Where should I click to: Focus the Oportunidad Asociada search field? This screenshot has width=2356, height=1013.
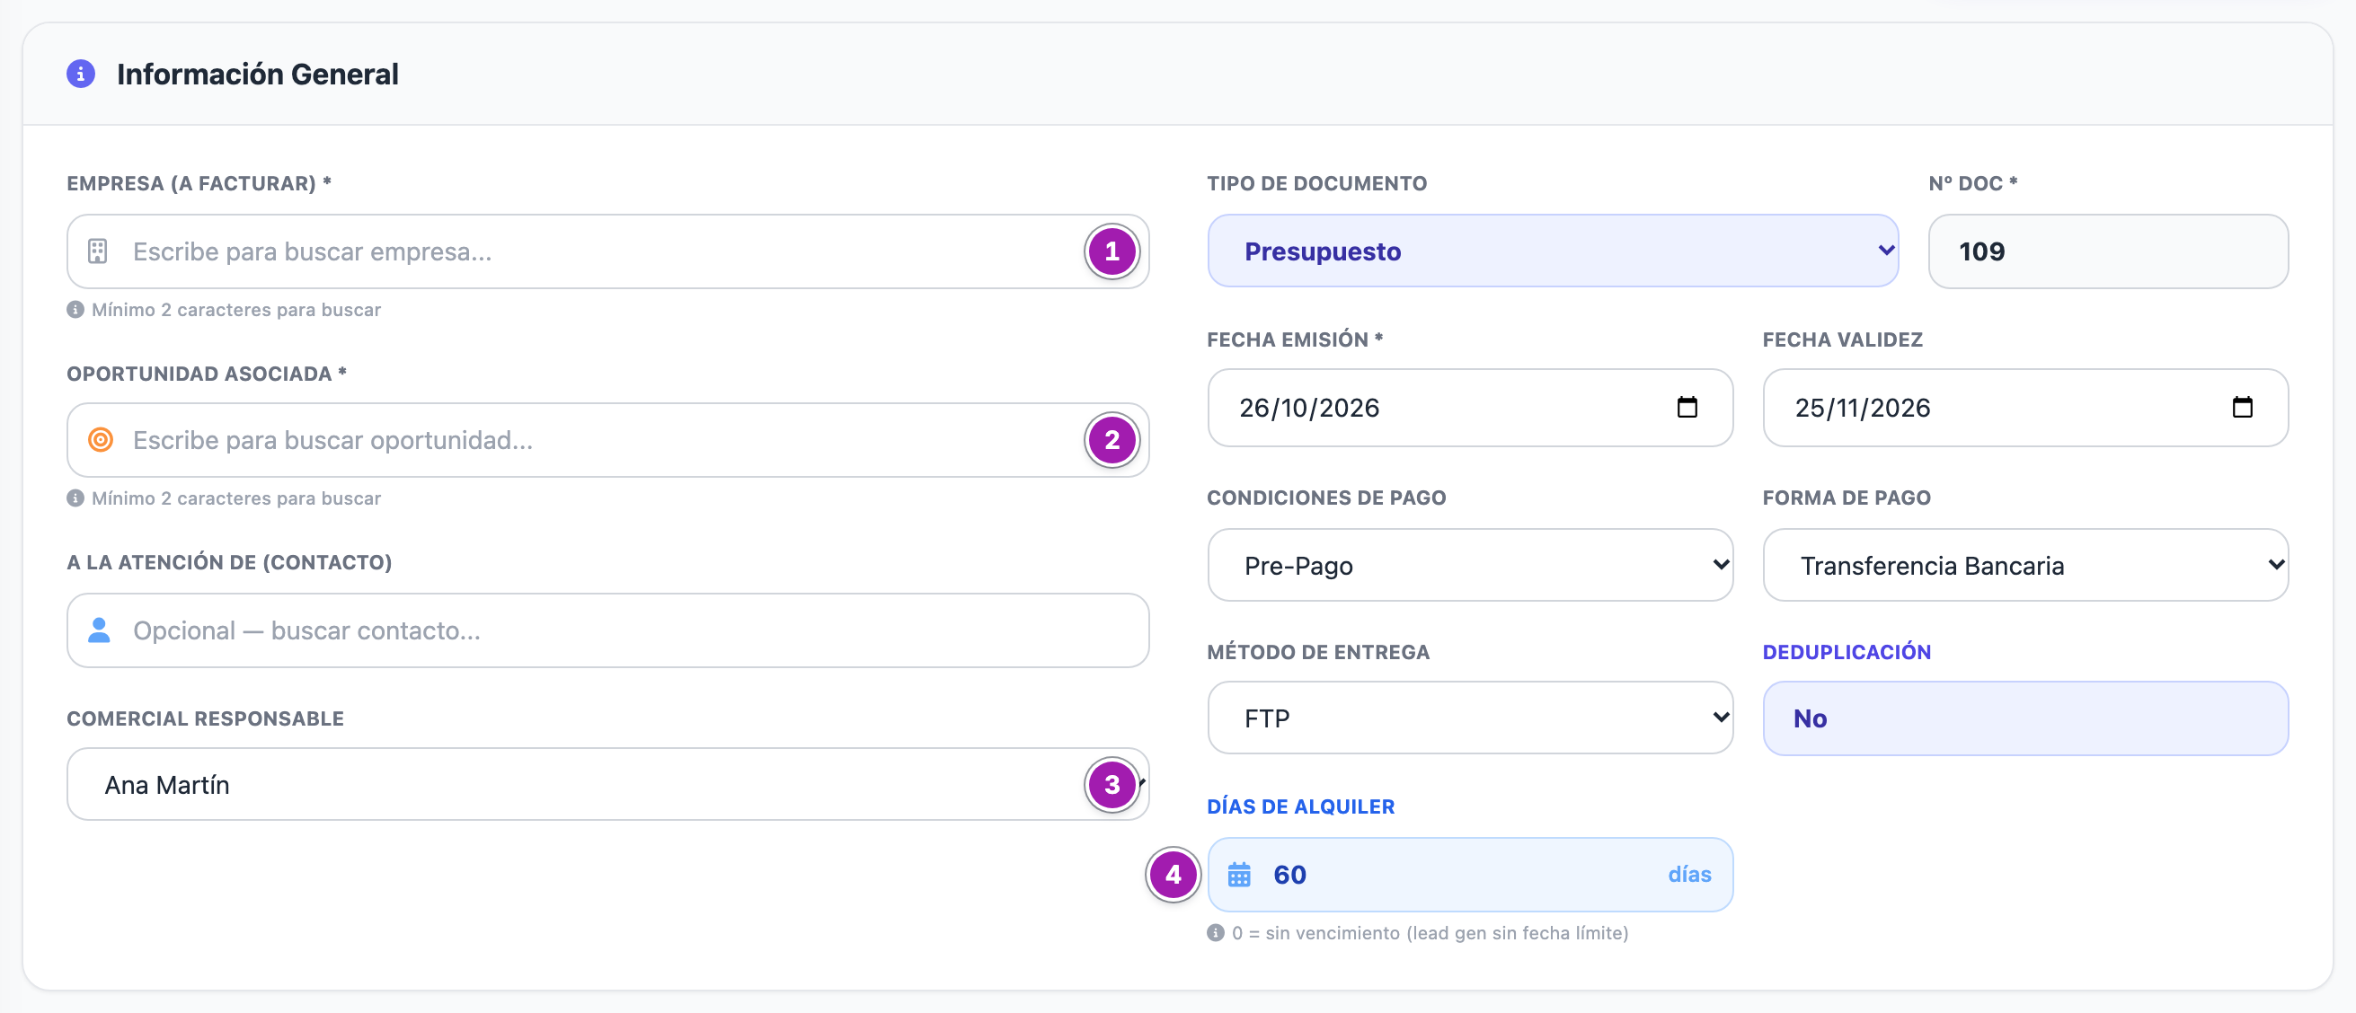(607, 440)
